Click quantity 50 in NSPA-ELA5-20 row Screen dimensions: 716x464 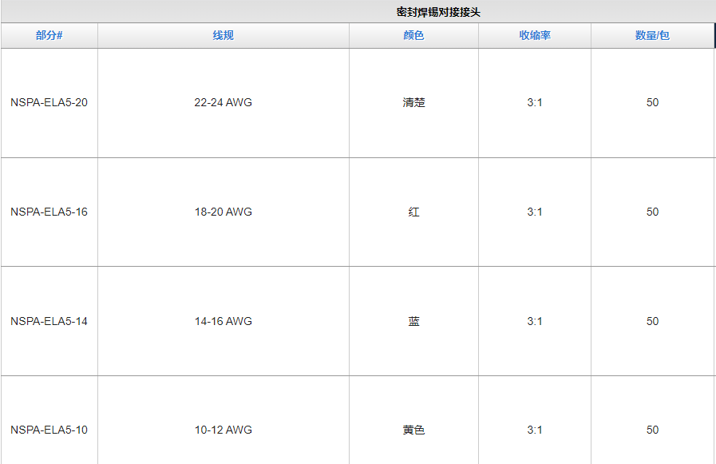pyautogui.click(x=652, y=102)
